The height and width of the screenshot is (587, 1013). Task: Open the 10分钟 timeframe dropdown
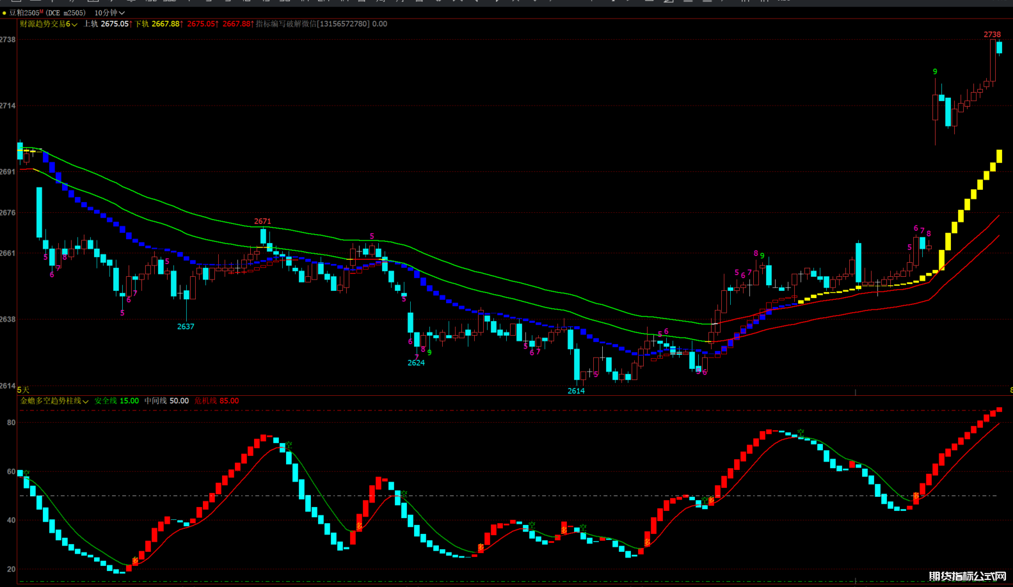(109, 13)
